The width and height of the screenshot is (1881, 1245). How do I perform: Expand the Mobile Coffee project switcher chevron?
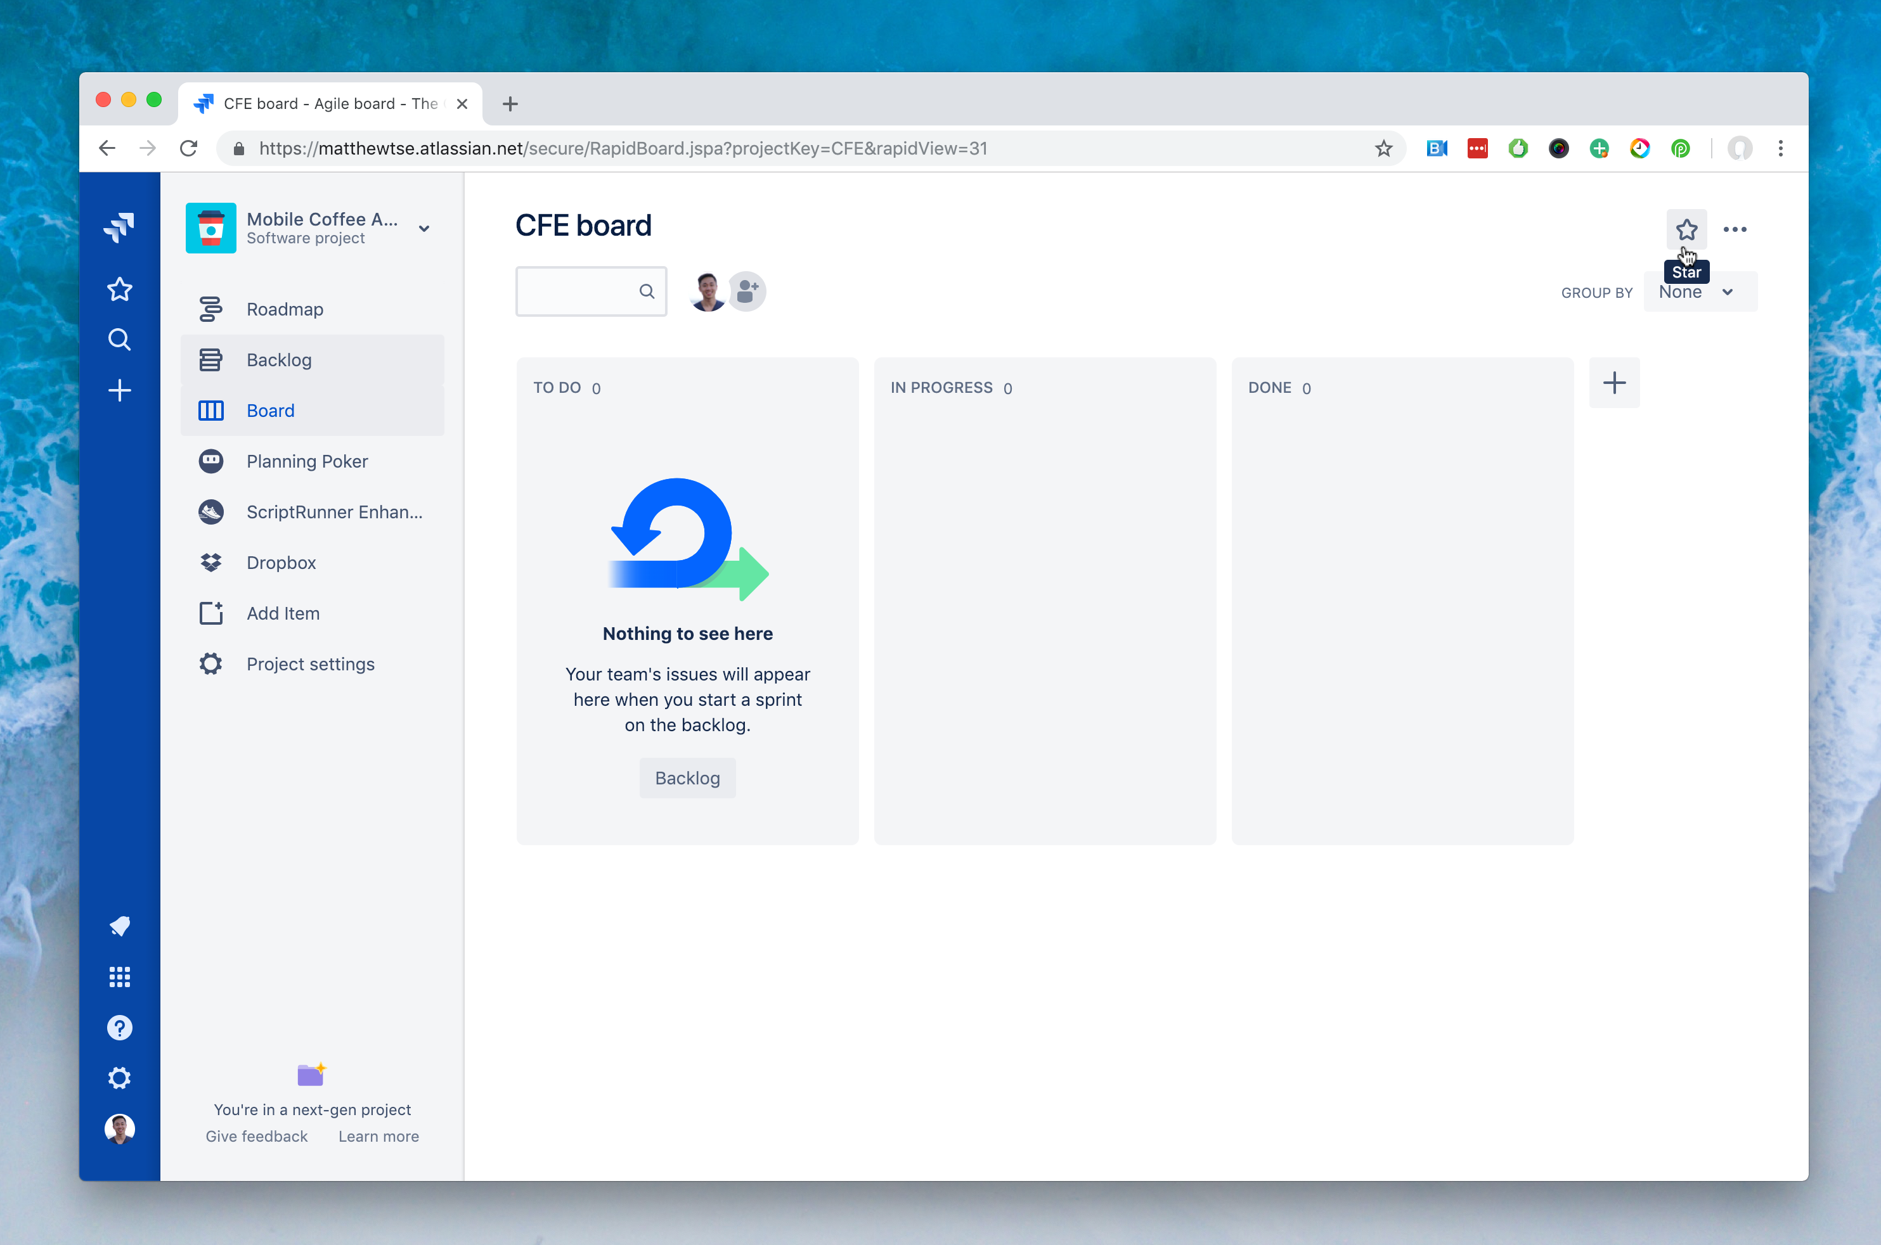point(424,229)
